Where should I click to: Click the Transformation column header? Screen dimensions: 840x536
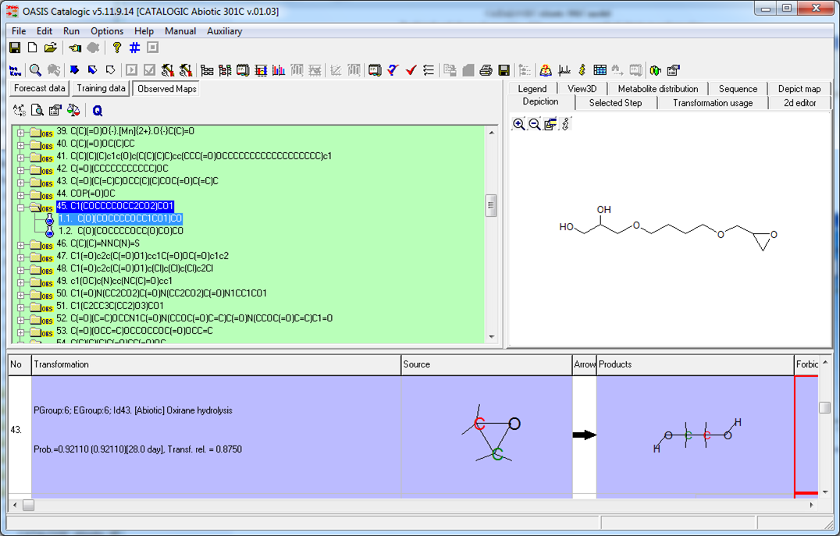tap(216, 364)
